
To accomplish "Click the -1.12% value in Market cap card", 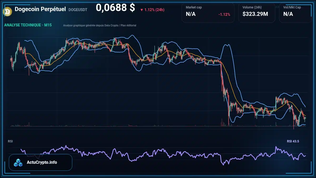I will [x=224, y=14].
